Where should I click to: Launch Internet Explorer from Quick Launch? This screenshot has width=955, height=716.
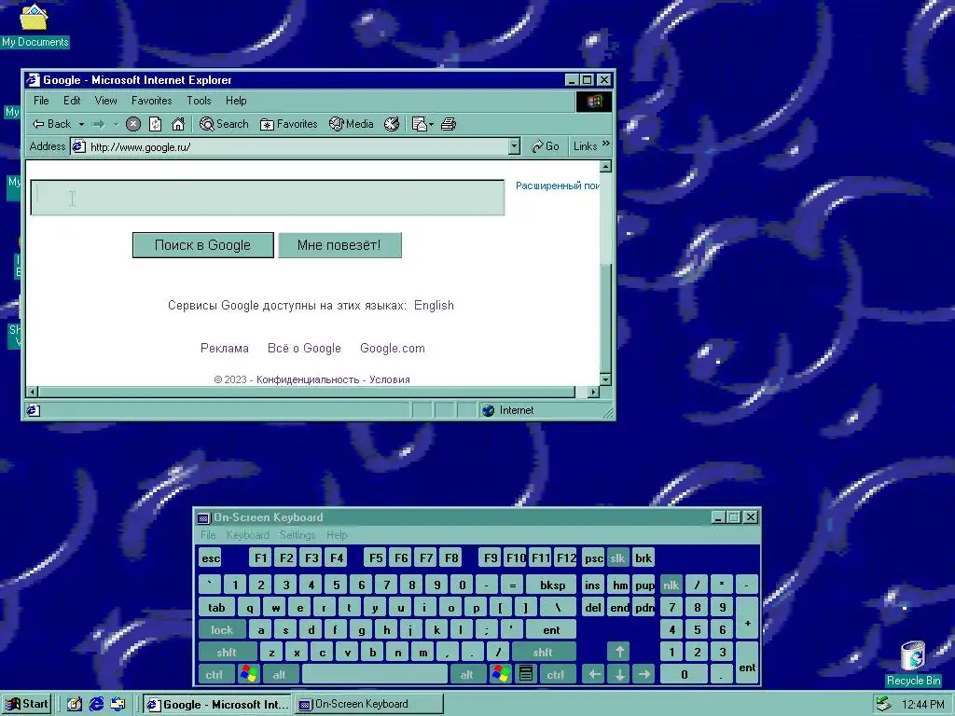pyautogui.click(x=96, y=705)
